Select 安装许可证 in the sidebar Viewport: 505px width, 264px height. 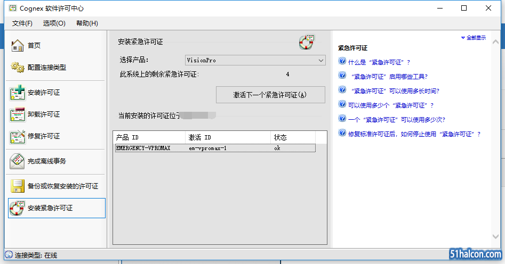click(x=44, y=93)
